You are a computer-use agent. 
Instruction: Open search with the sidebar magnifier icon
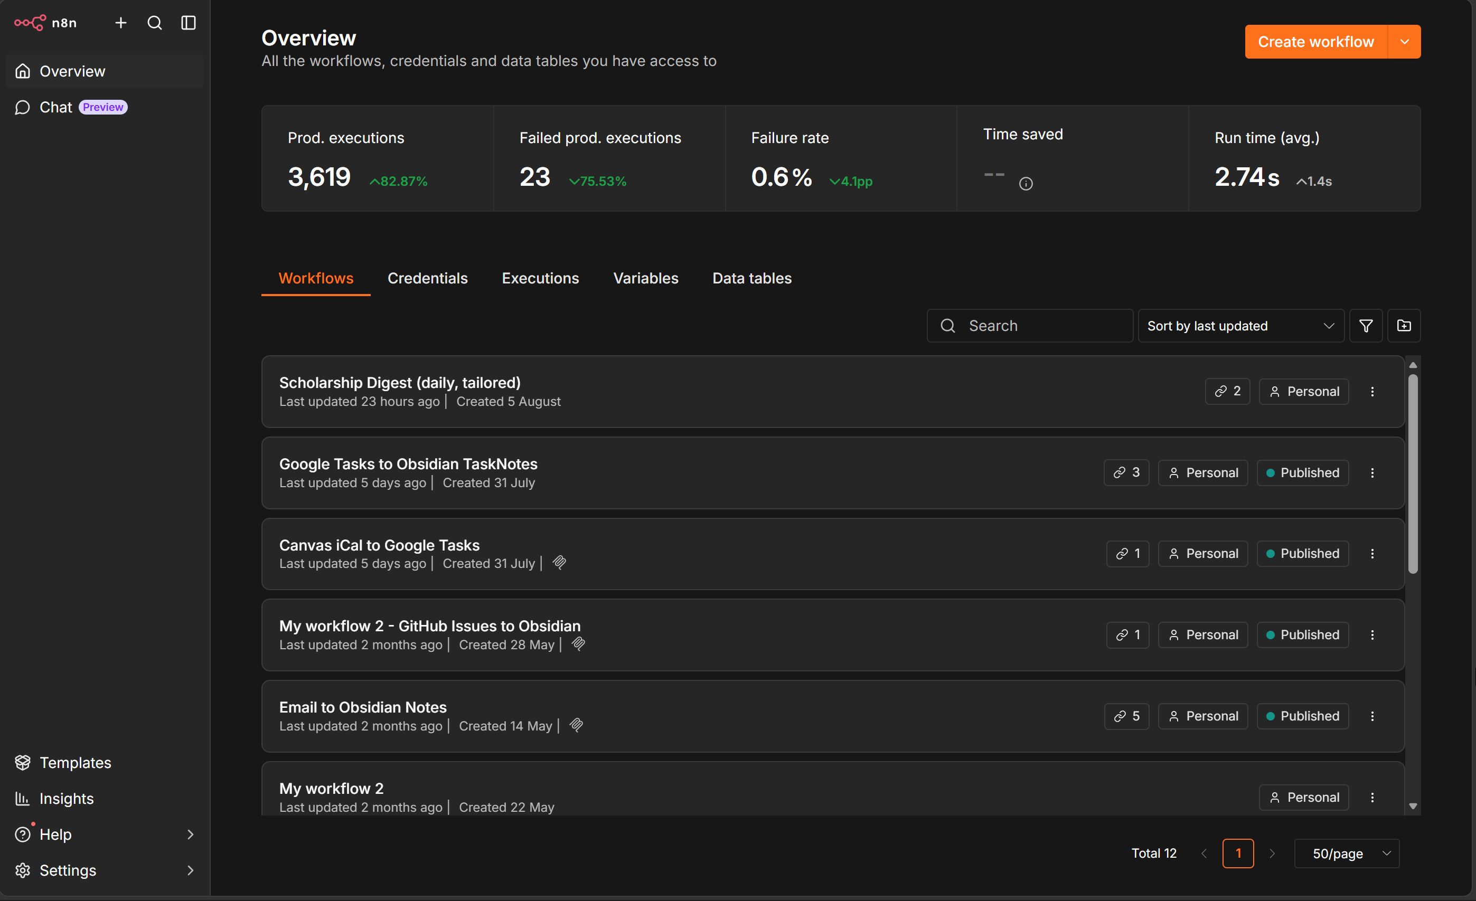click(155, 23)
